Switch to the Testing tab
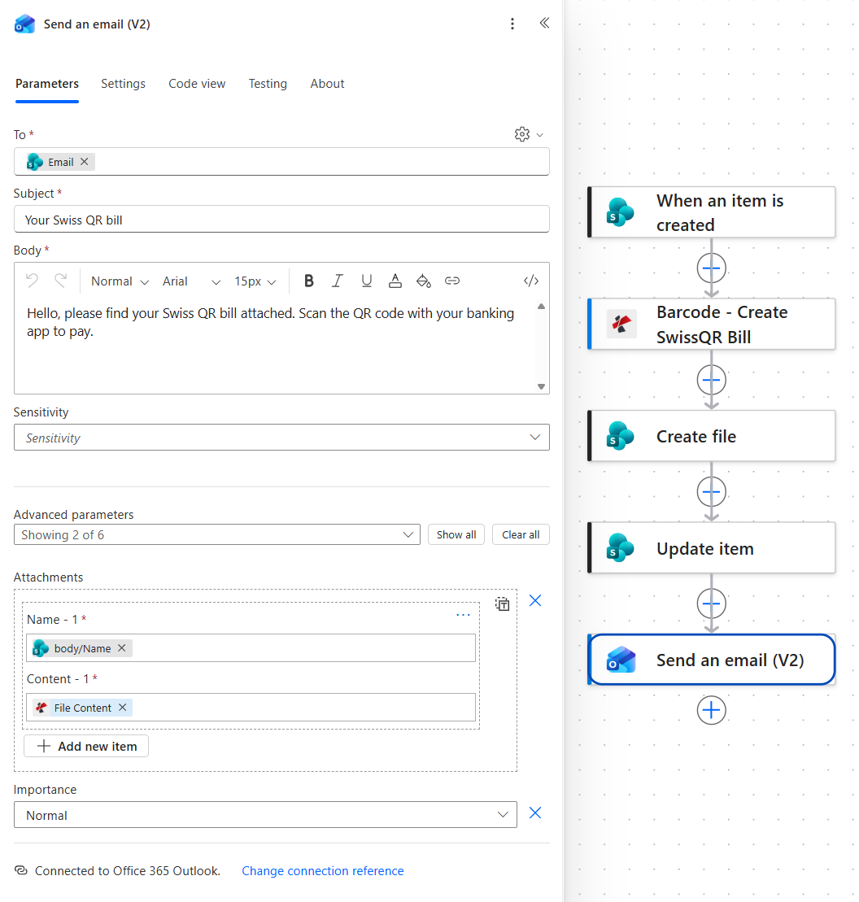Viewport: 859px width, 902px height. click(268, 84)
